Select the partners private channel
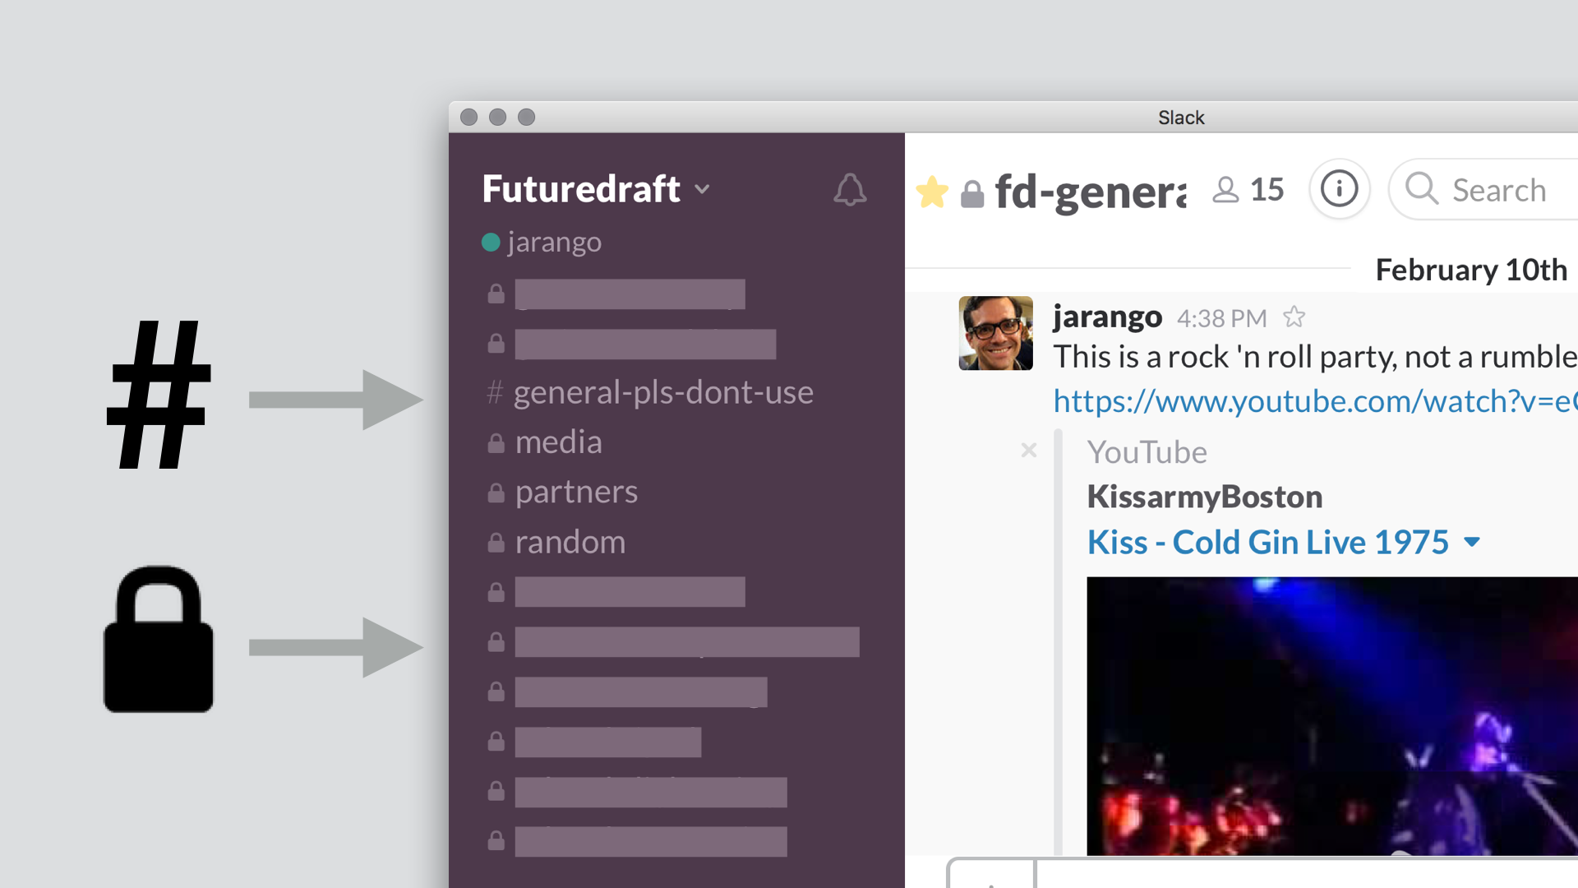 pyautogui.click(x=575, y=492)
